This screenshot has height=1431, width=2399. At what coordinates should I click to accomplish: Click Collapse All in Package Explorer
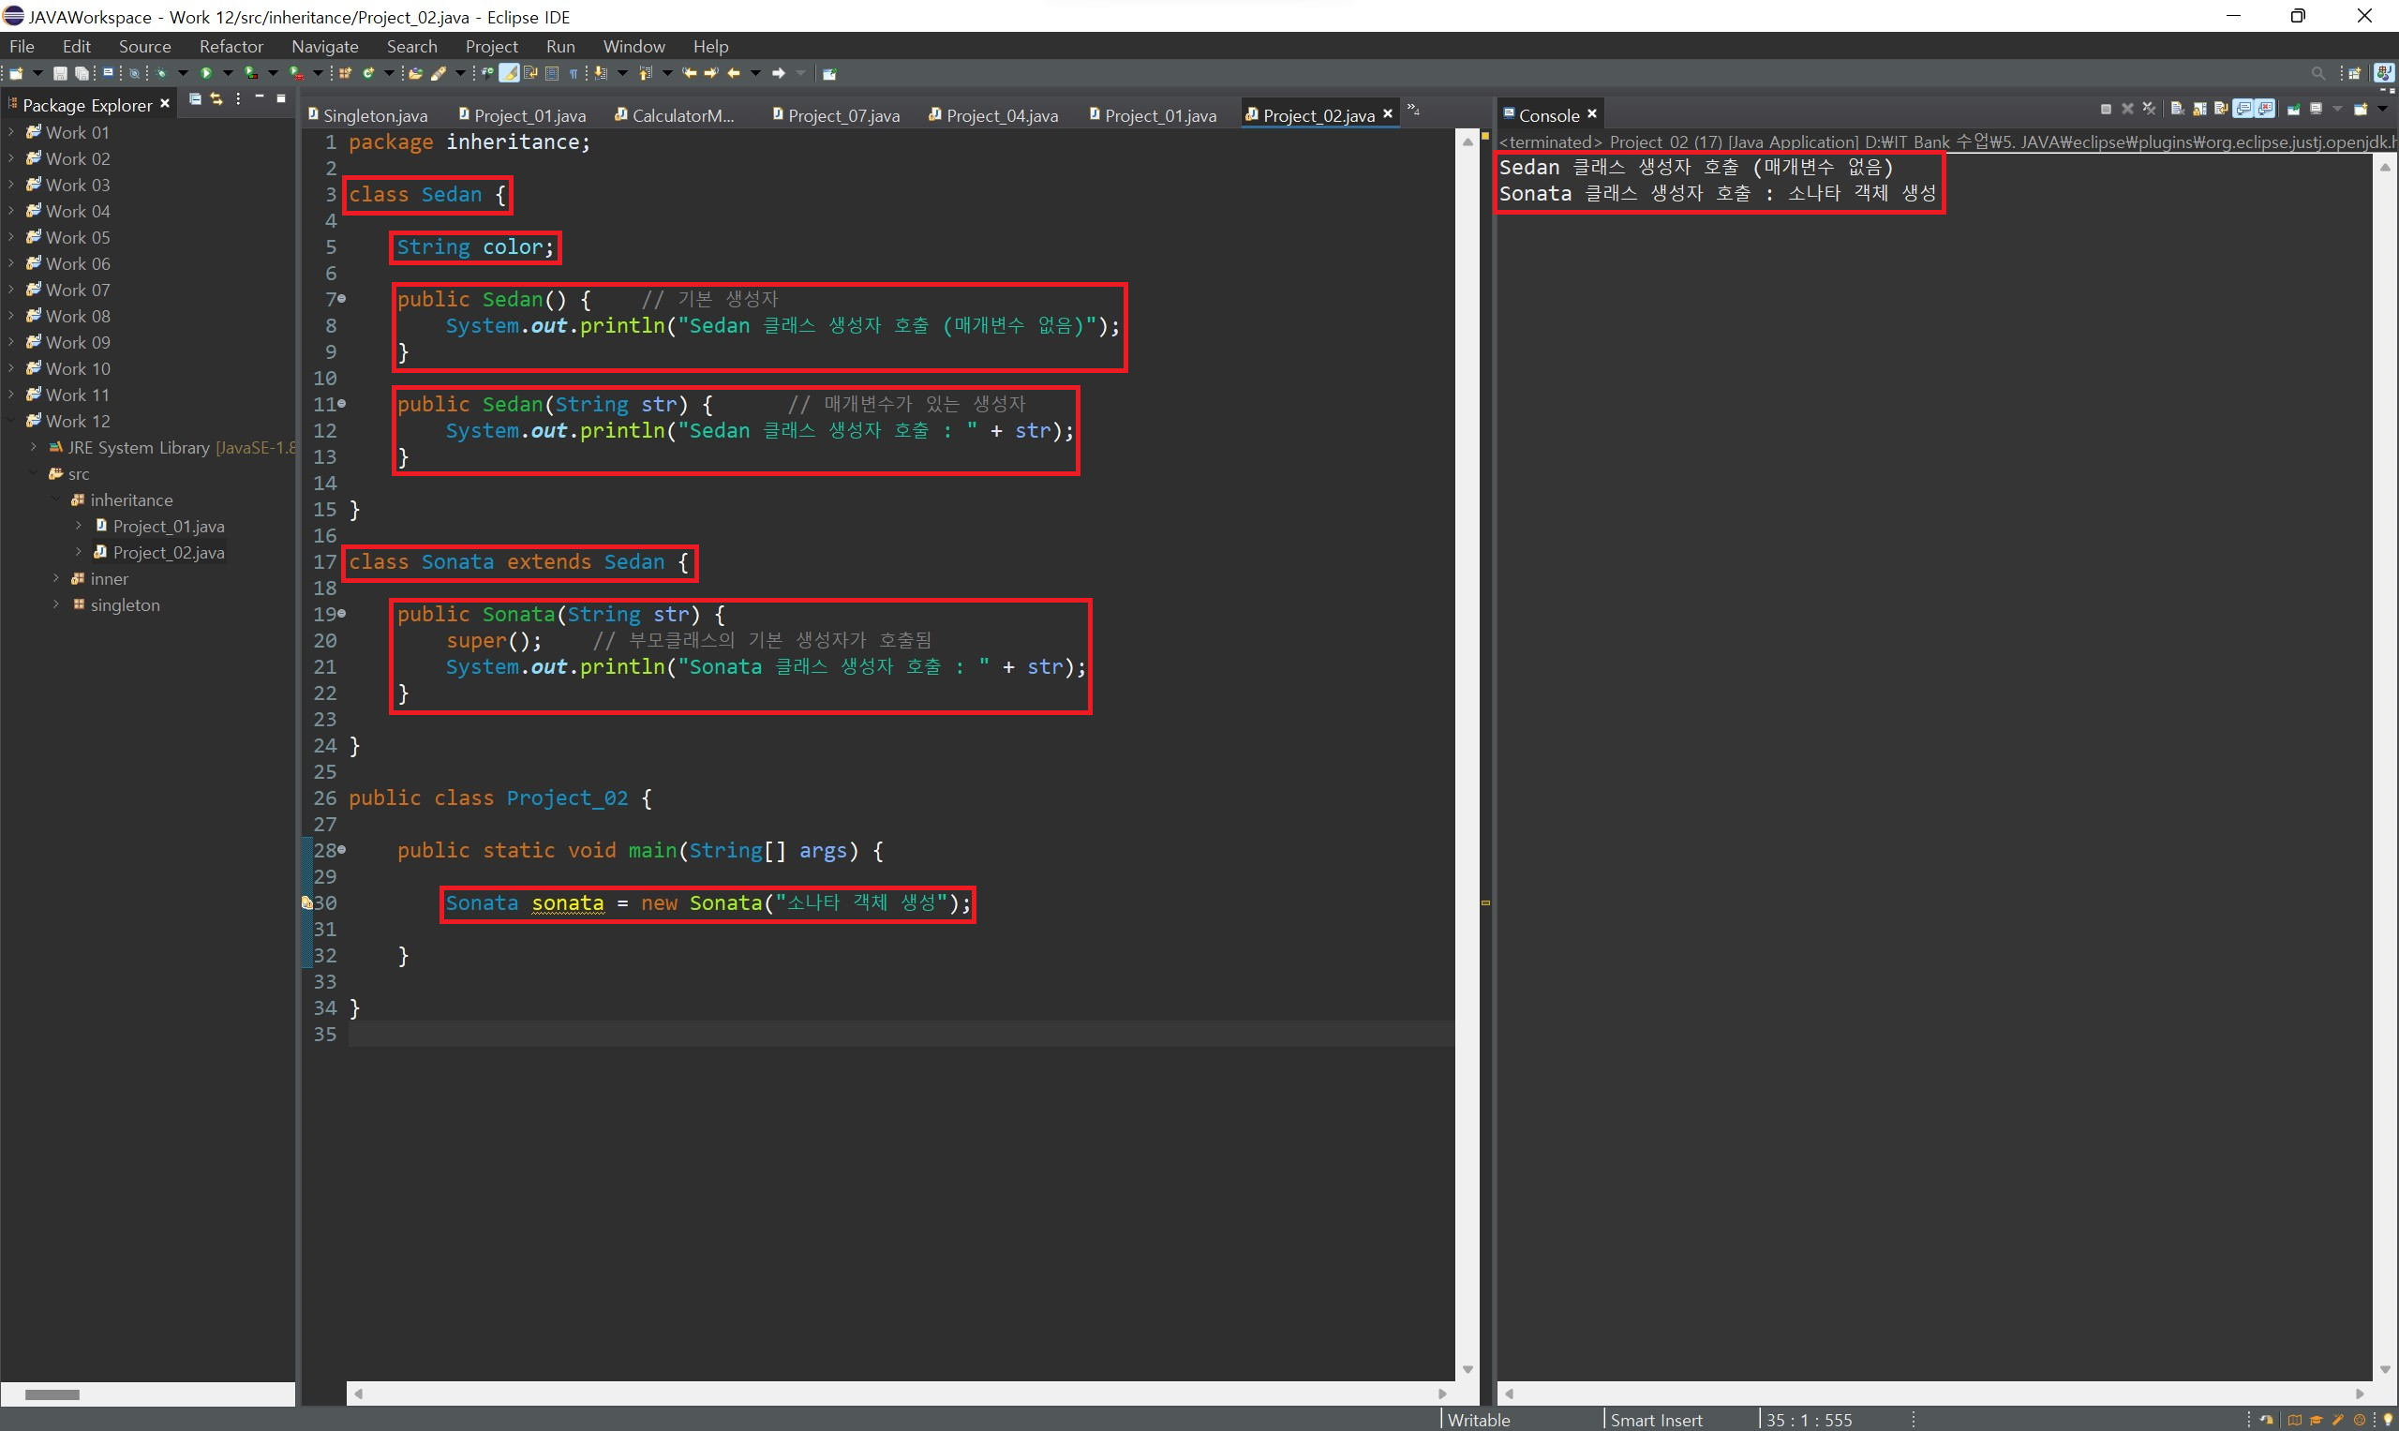click(195, 99)
